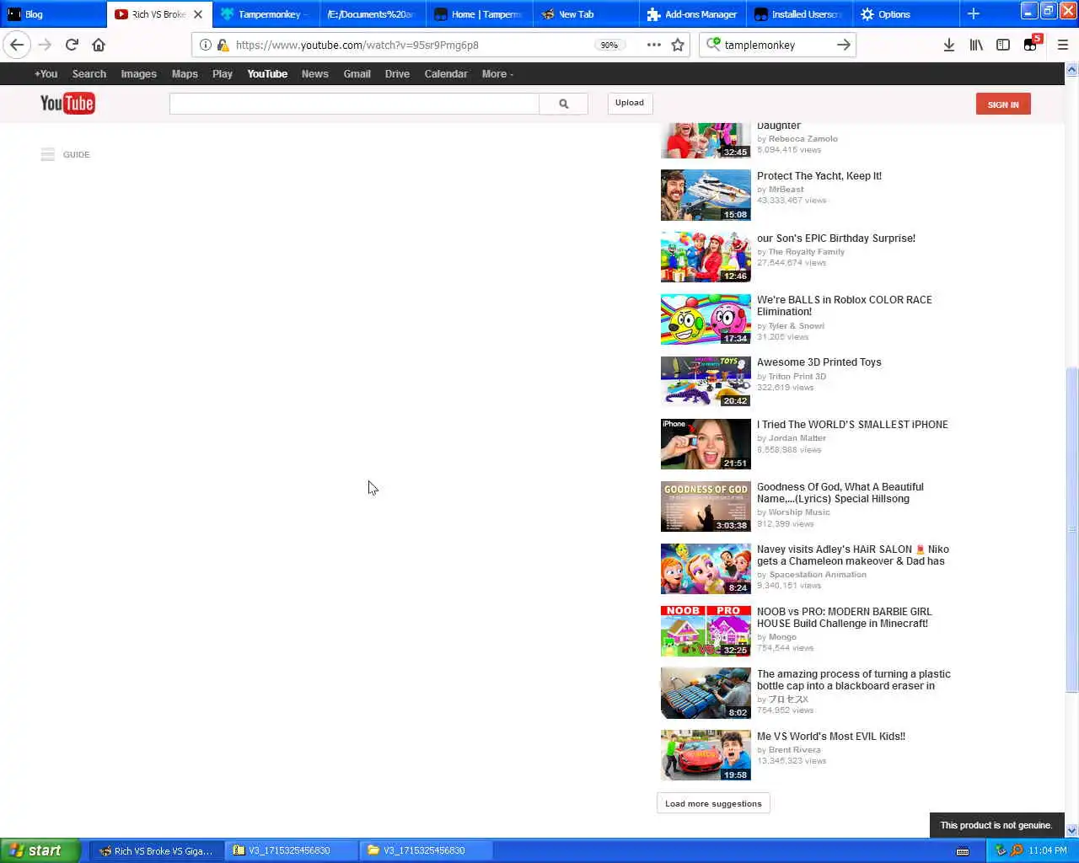Viewport: 1079px width, 863px height.
Task: Show site information icon in address bar
Action: point(205,45)
